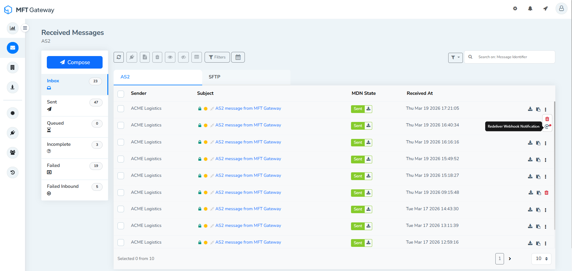Mark messages as read with the eye icon
The image size is (572, 271).
click(x=170, y=57)
